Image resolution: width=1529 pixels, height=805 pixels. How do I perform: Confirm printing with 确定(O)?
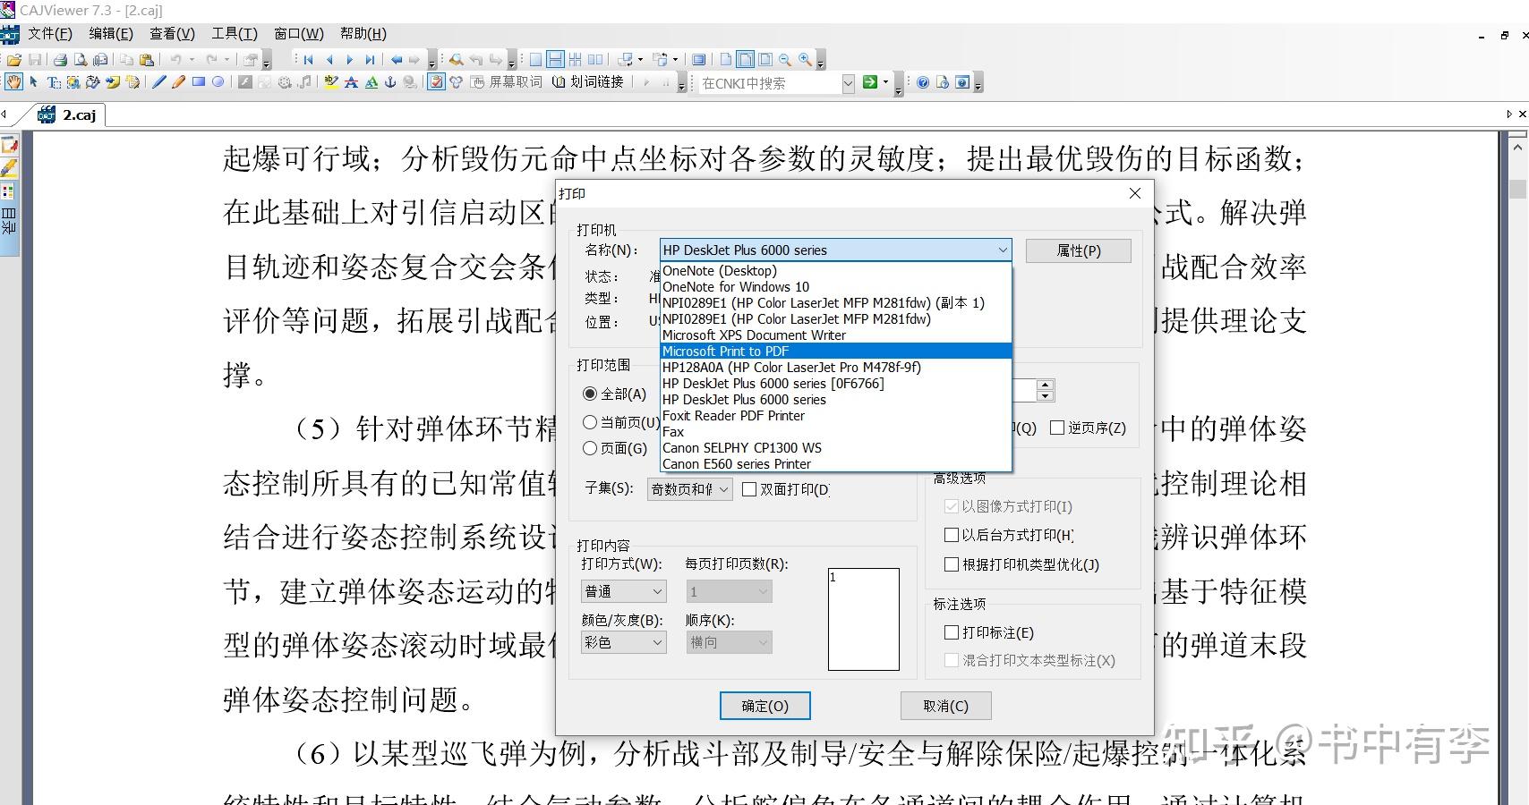[x=764, y=705]
